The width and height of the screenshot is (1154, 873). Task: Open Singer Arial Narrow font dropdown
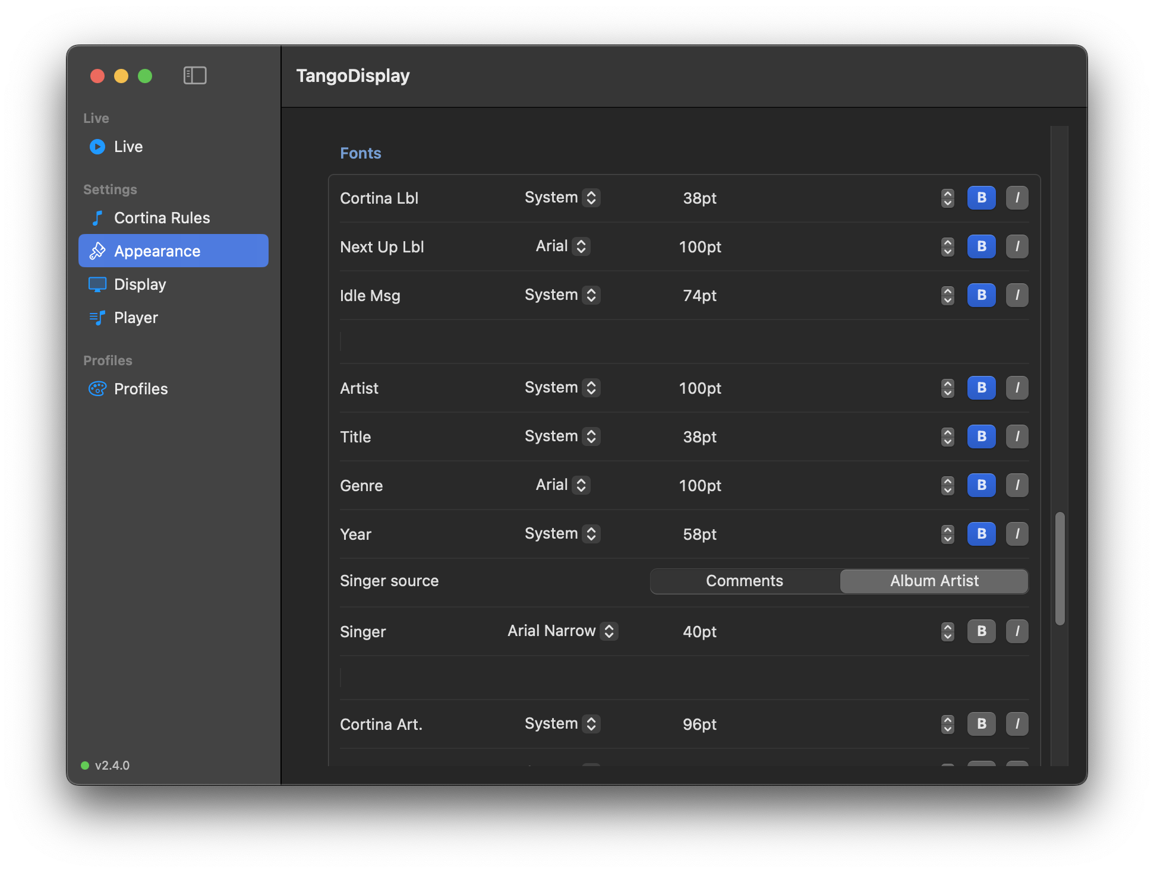[x=562, y=631]
